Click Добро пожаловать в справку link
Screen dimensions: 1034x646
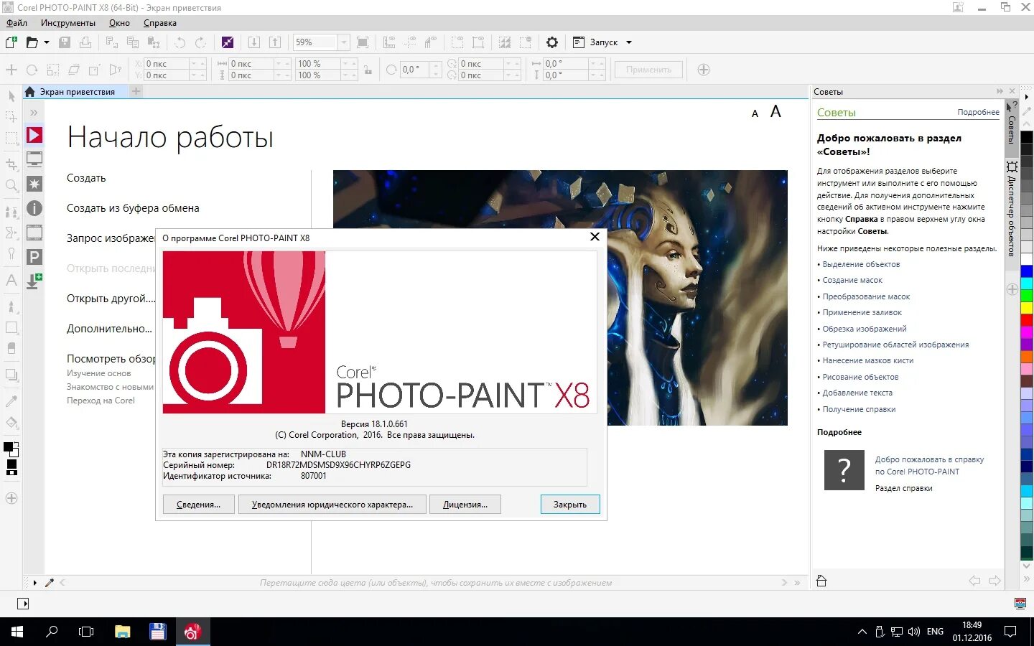click(929, 465)
